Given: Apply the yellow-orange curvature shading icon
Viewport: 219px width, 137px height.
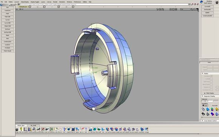Looking at the screenshot, I should 217,109.
